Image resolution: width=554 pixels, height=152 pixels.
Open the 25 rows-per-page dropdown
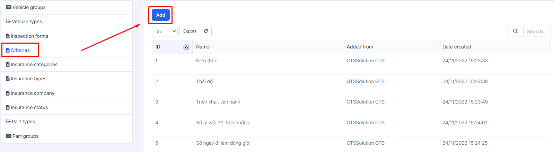165,31
